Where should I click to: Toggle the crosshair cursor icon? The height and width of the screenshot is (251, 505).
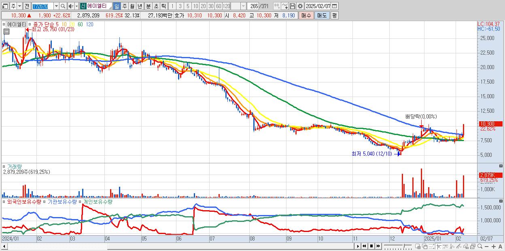point(439,246)
